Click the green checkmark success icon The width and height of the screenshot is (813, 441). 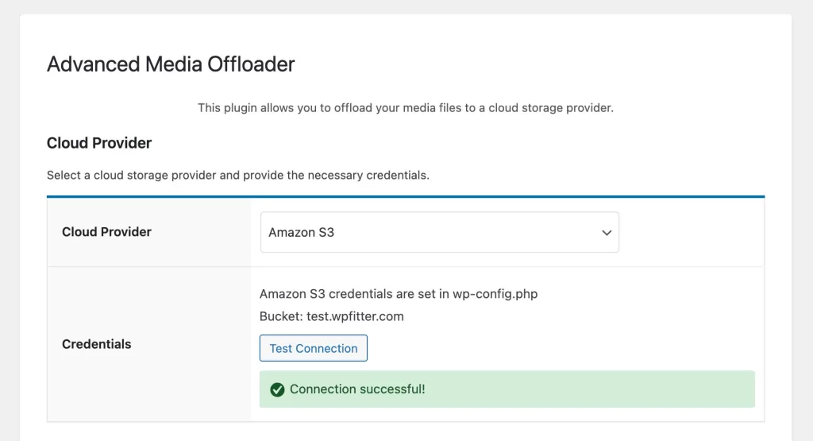click(x=277, y=389)
